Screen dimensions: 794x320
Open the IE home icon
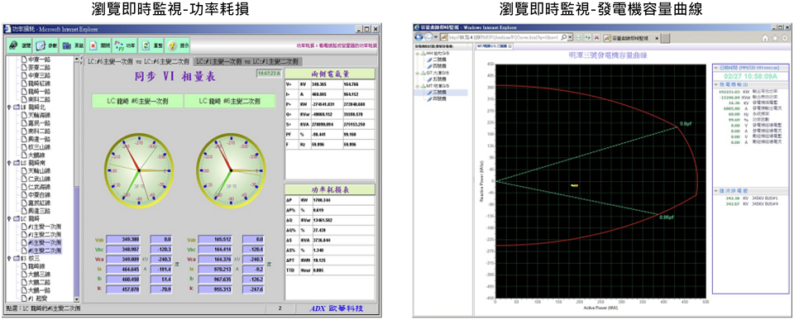[764, 38]
